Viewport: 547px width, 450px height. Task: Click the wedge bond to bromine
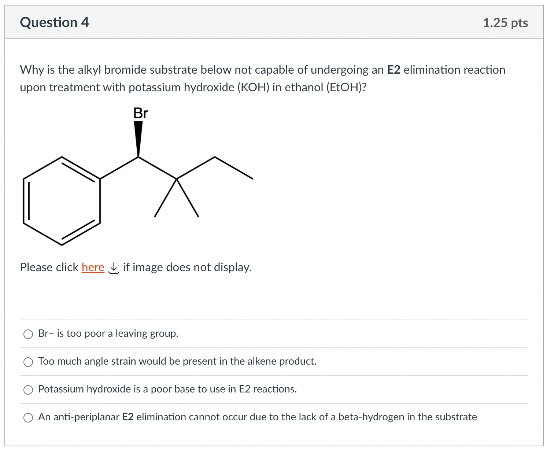pyautogui.click(x=138, y=137)
